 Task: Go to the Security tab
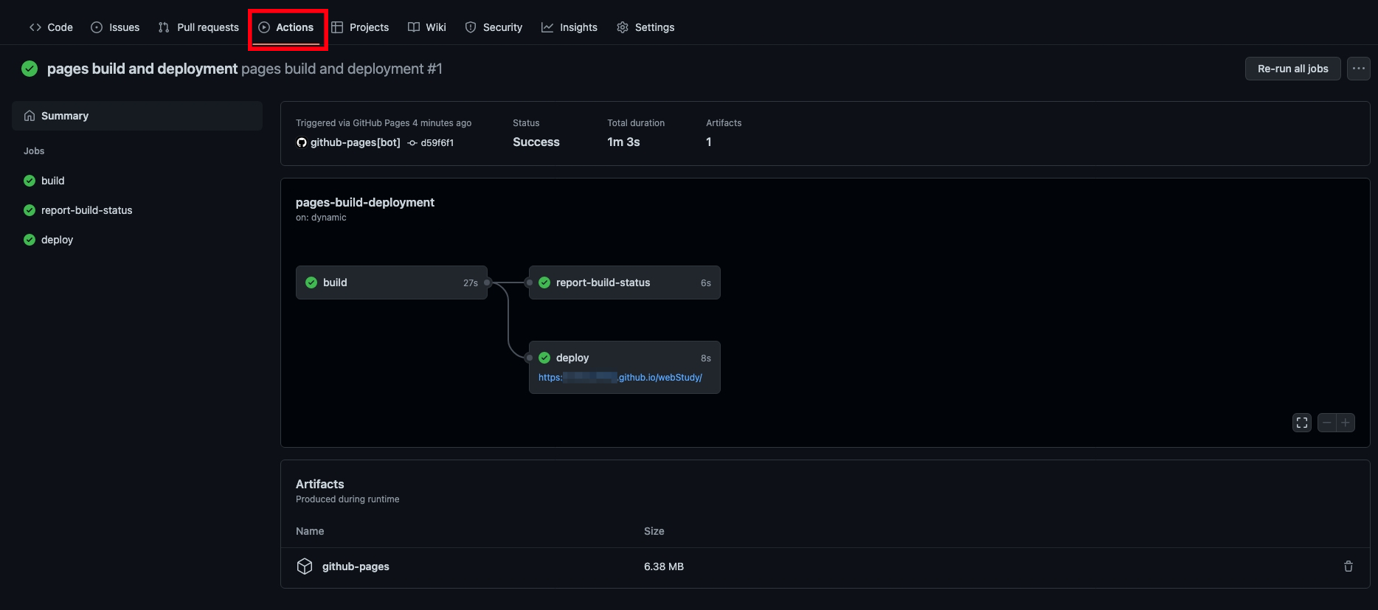494,27
